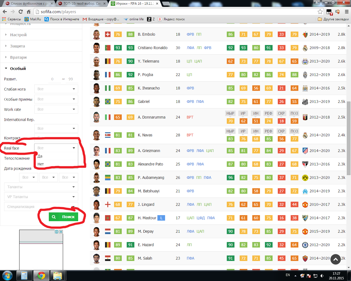The width and height of the screenshot is (351, 281).
Task: Open the Слабая нога dropdown
Action: tap(56, 89)
